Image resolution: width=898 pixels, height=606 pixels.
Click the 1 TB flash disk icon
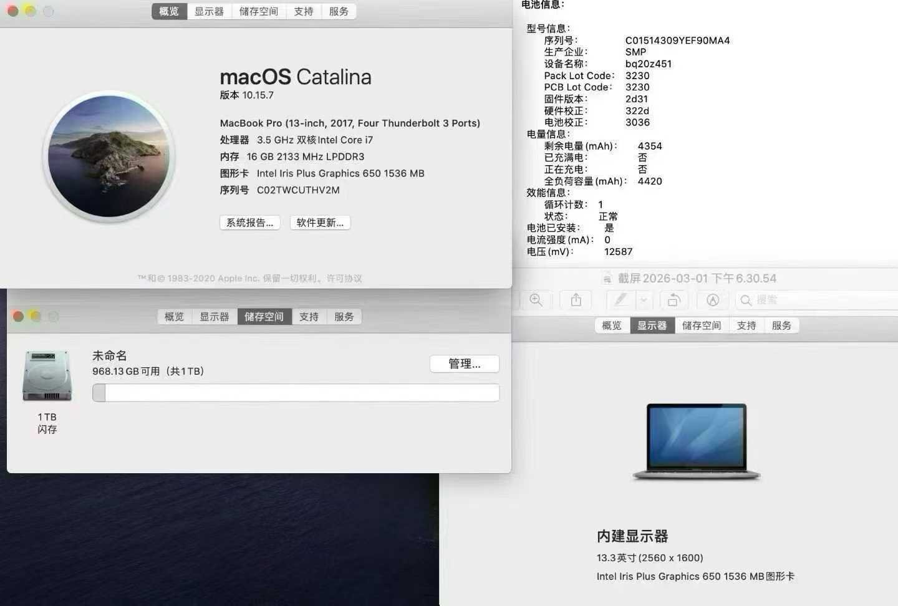point(47,375)
